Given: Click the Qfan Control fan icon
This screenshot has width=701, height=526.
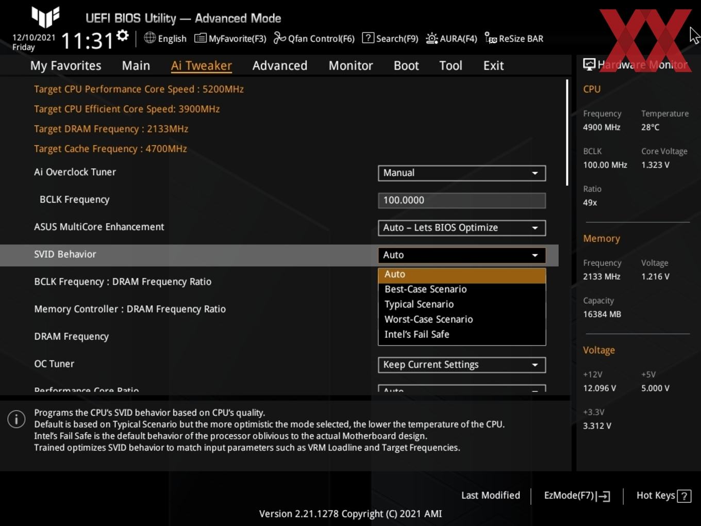Looking at the screenshot, I should [x=279, y=38].
